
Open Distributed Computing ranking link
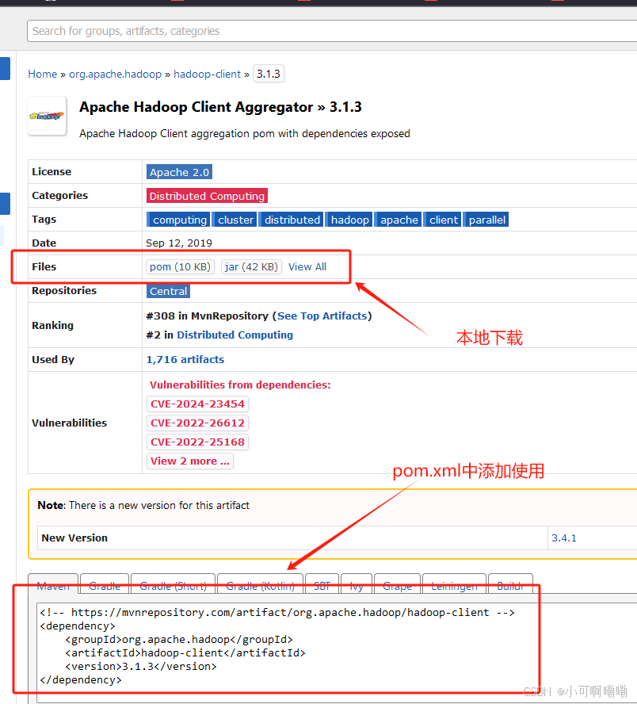[x=235, y=335]
